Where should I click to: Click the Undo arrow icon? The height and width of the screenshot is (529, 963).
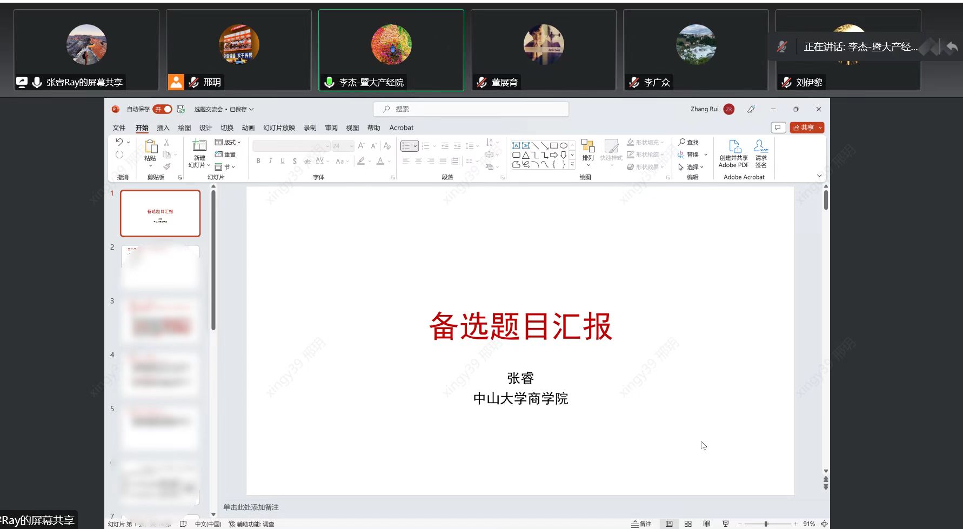(119, 142)
